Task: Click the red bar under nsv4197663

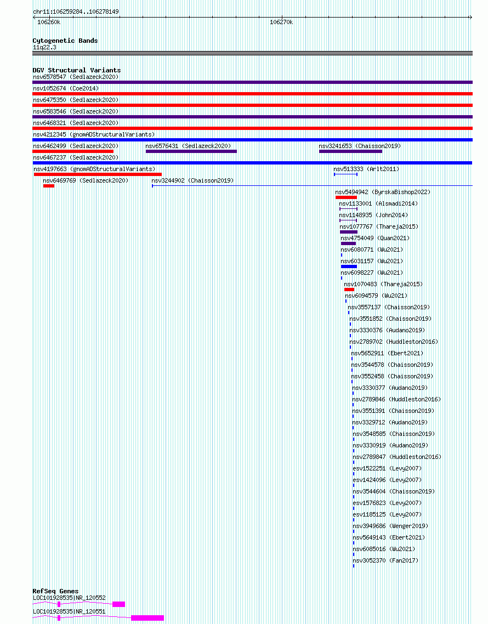Action: pos(98,174)
